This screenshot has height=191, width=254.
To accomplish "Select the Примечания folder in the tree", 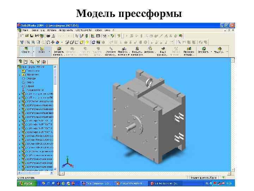I will 31,71.
